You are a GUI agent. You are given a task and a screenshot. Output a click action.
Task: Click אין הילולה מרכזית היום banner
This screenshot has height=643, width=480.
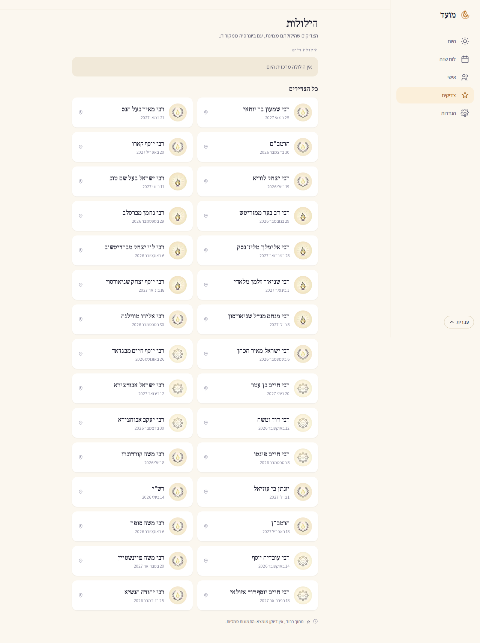click(x=195, y=67)
